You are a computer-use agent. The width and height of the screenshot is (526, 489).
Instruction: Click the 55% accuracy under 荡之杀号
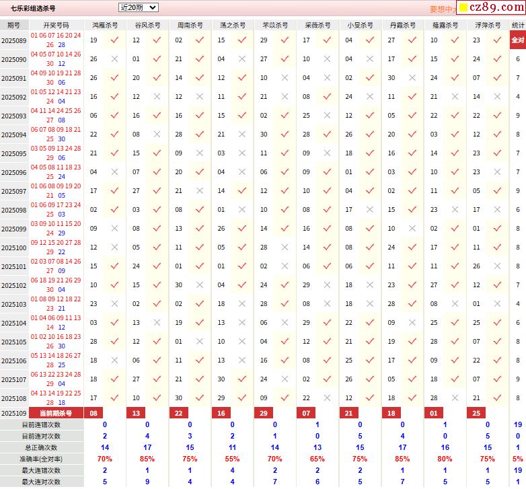232,459
